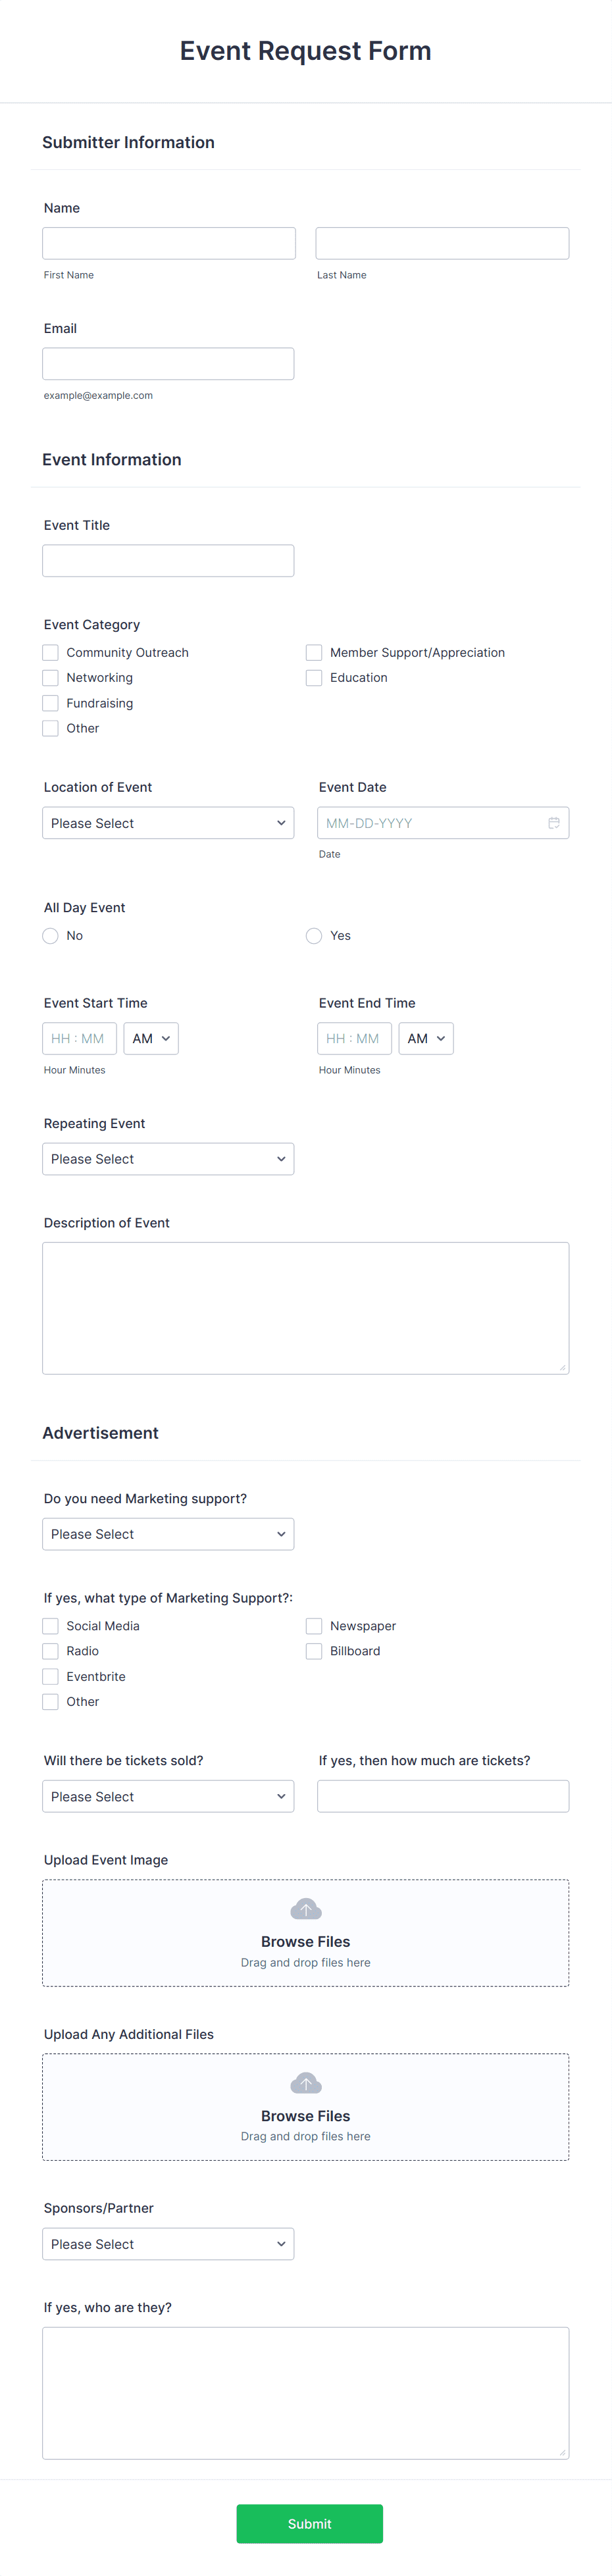
Task: Check the Community Outreach checkbox
Action: pyautogui.click(x=50, y=653)
